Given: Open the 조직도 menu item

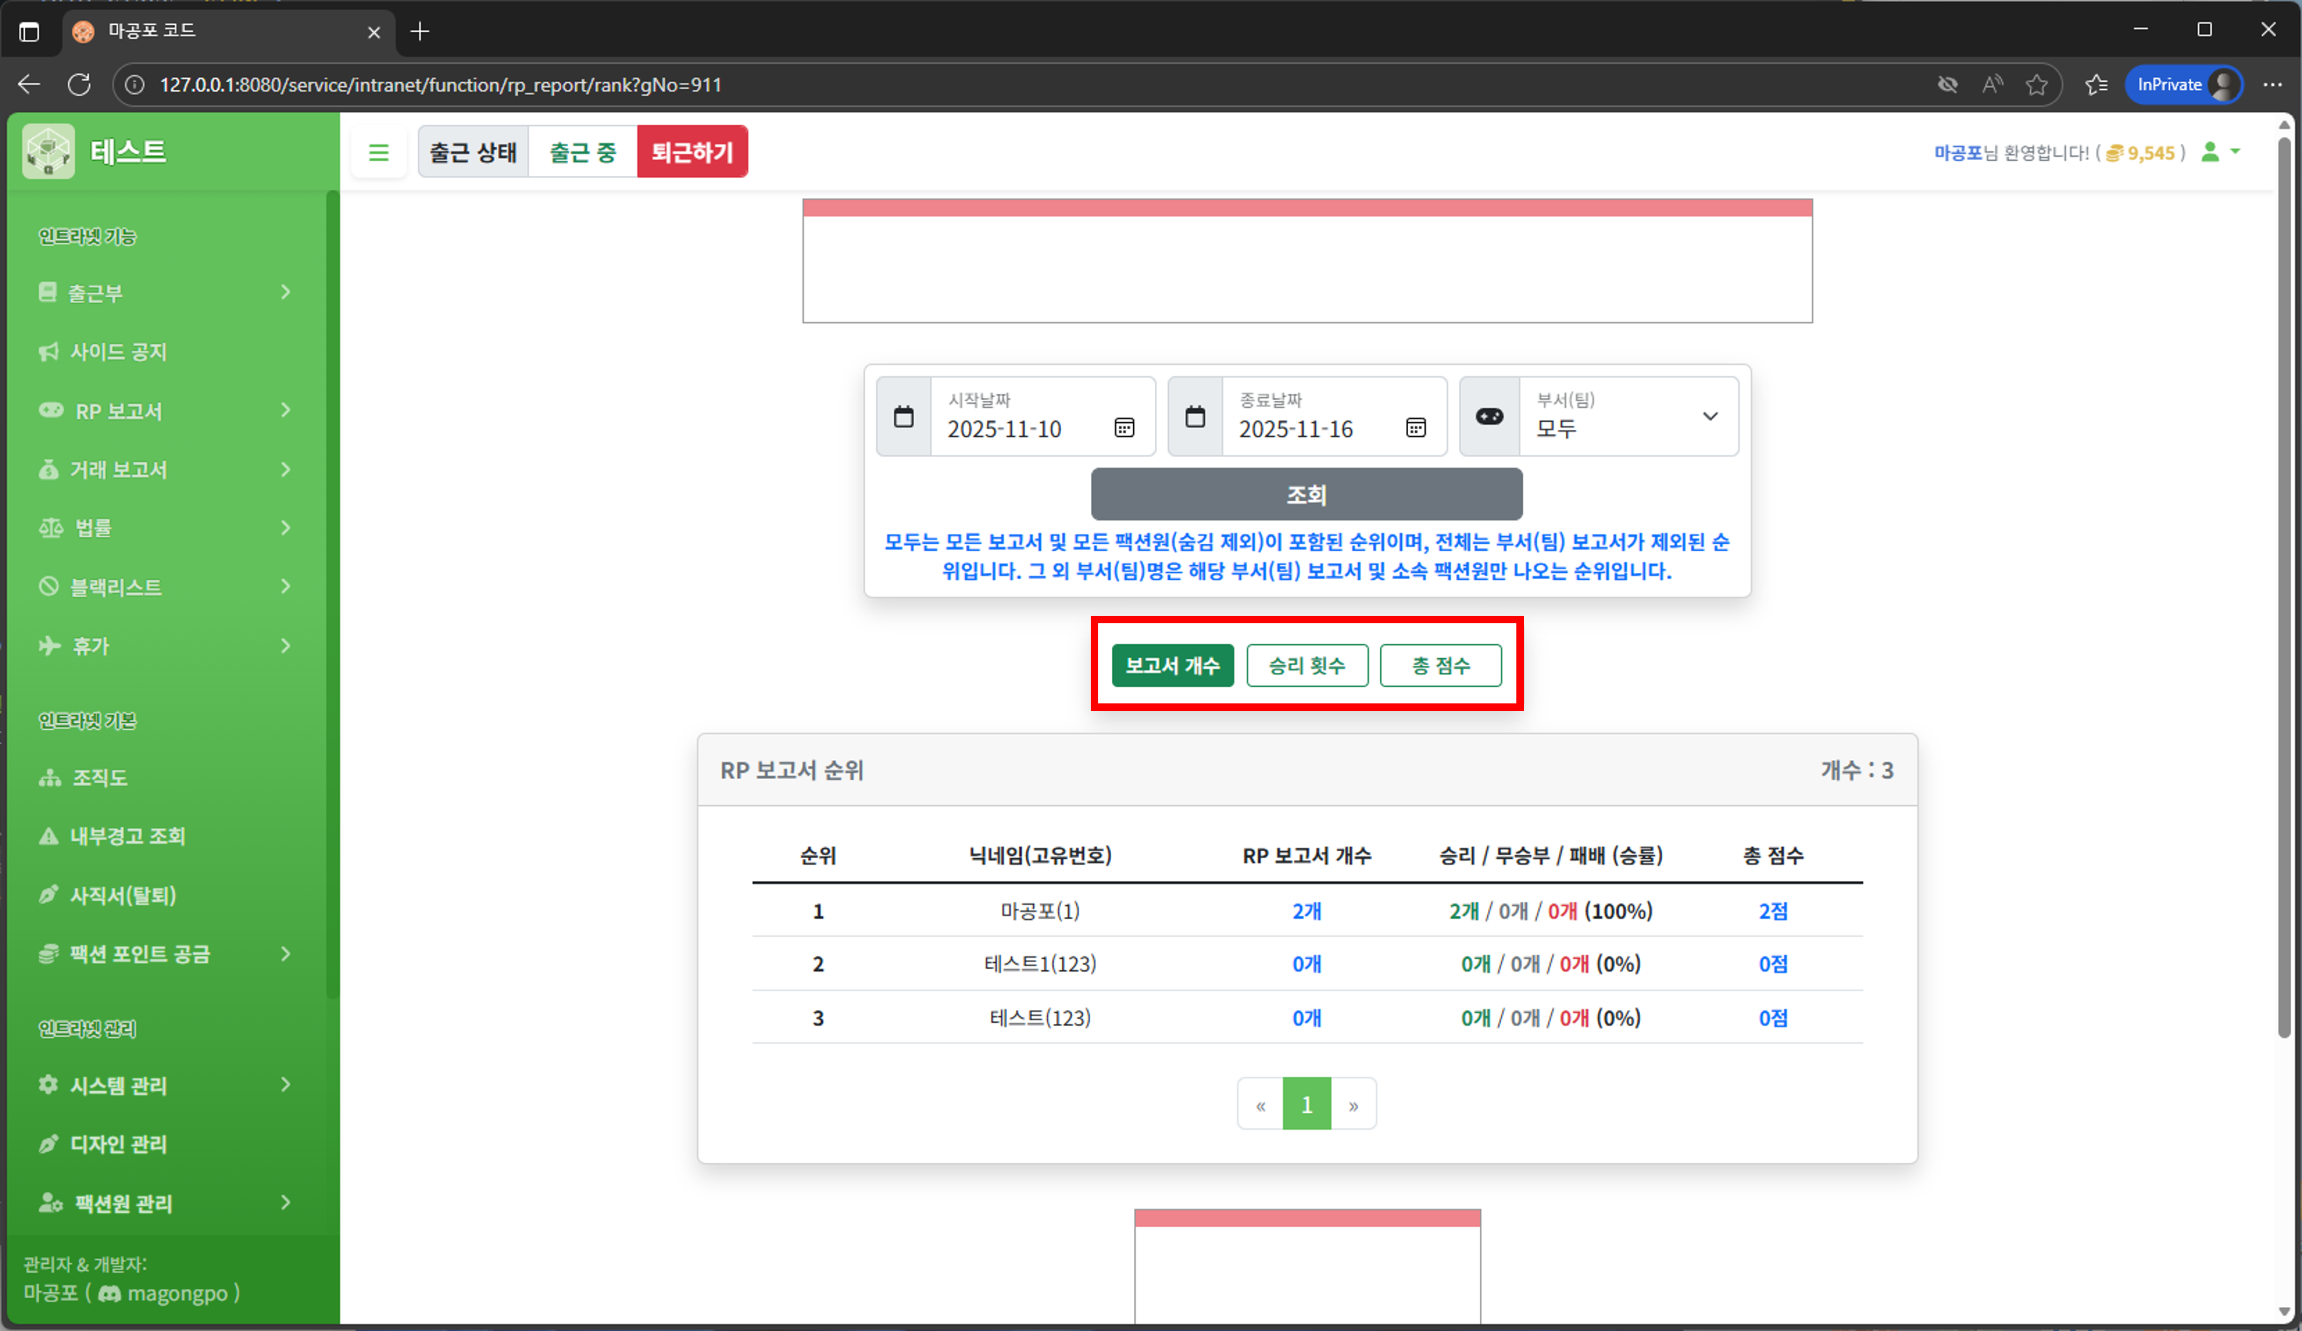Looking at the screenshot, I should pos(98,778).
